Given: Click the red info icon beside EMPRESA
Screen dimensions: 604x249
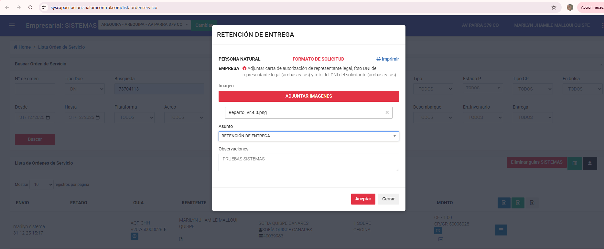Looking at the screenshot, I should click(x=244, y=68).
